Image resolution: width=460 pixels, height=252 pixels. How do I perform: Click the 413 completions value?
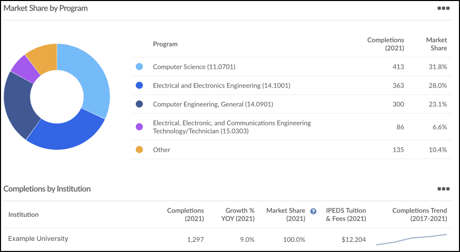click(398, 67)
